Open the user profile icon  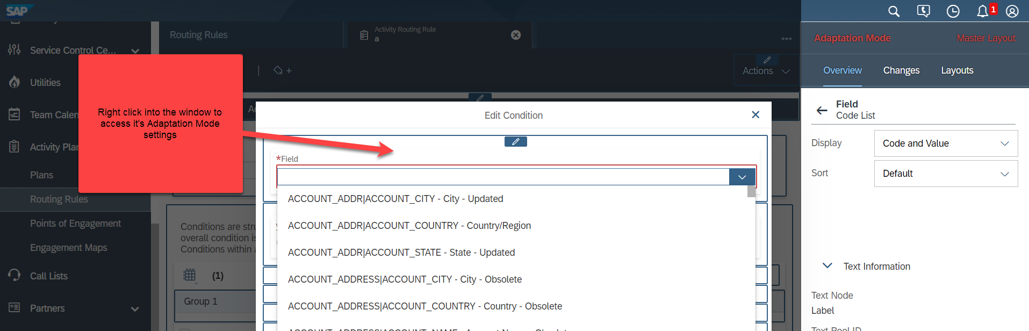pyautogui.click(x=1012, y=11)
